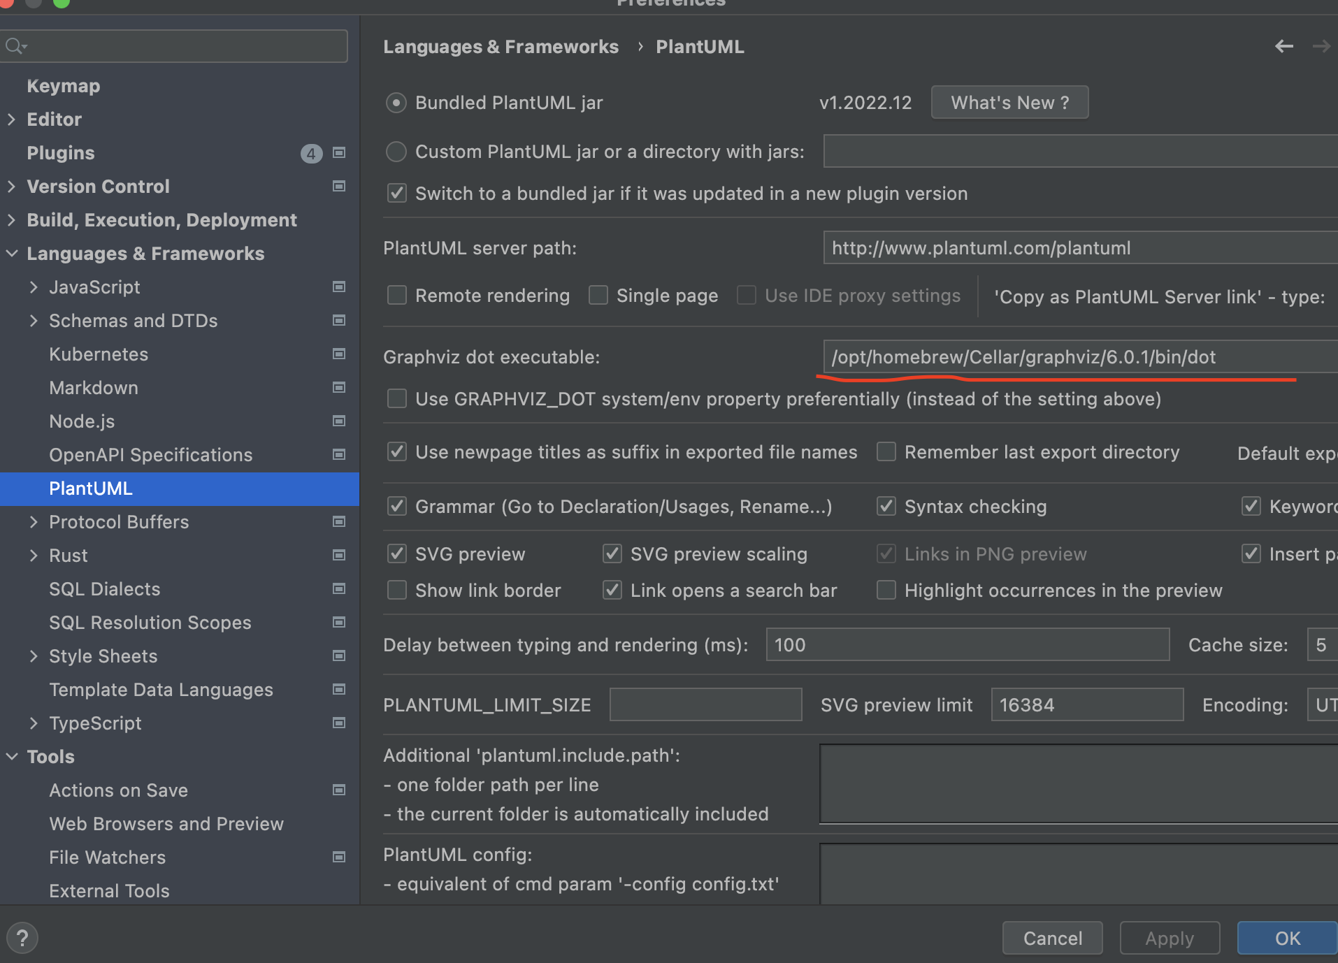Expand the TypeScript node
Screen dimensions: 1338x963
click(x=34, y=723)
